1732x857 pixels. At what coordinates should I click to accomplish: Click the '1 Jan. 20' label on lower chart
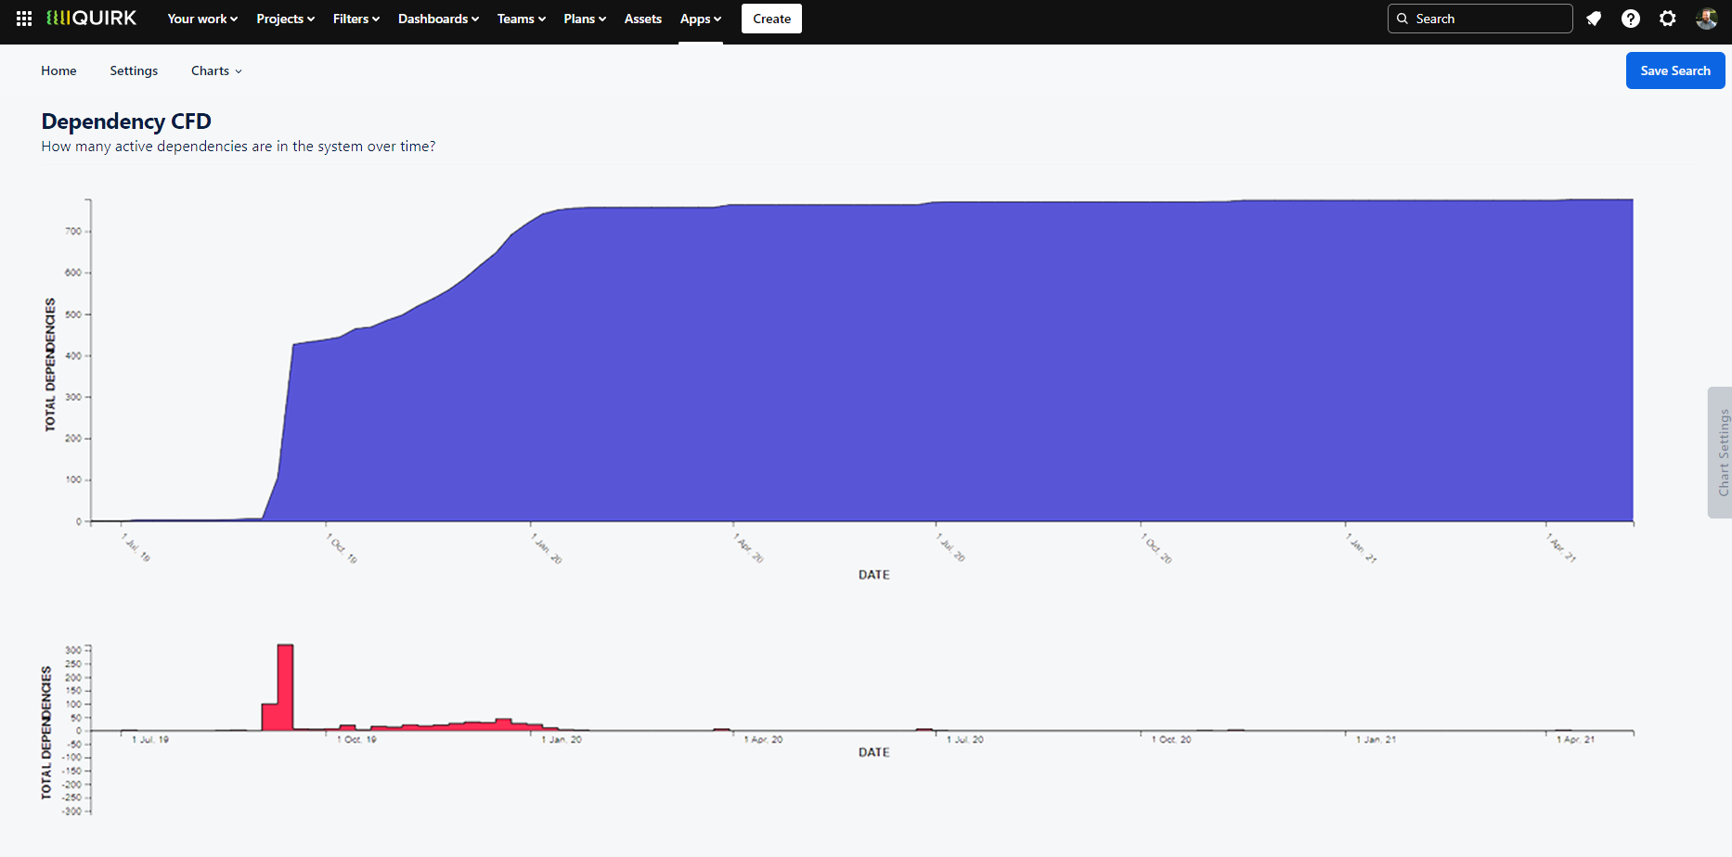[x=562, y=739]
